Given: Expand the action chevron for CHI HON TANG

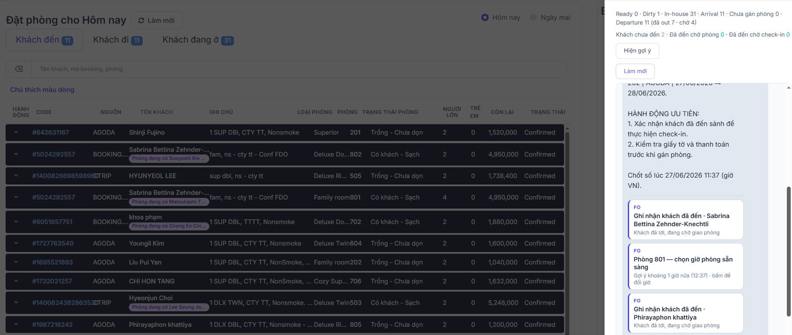Looking at the screenshot, I should coord(16,281).
